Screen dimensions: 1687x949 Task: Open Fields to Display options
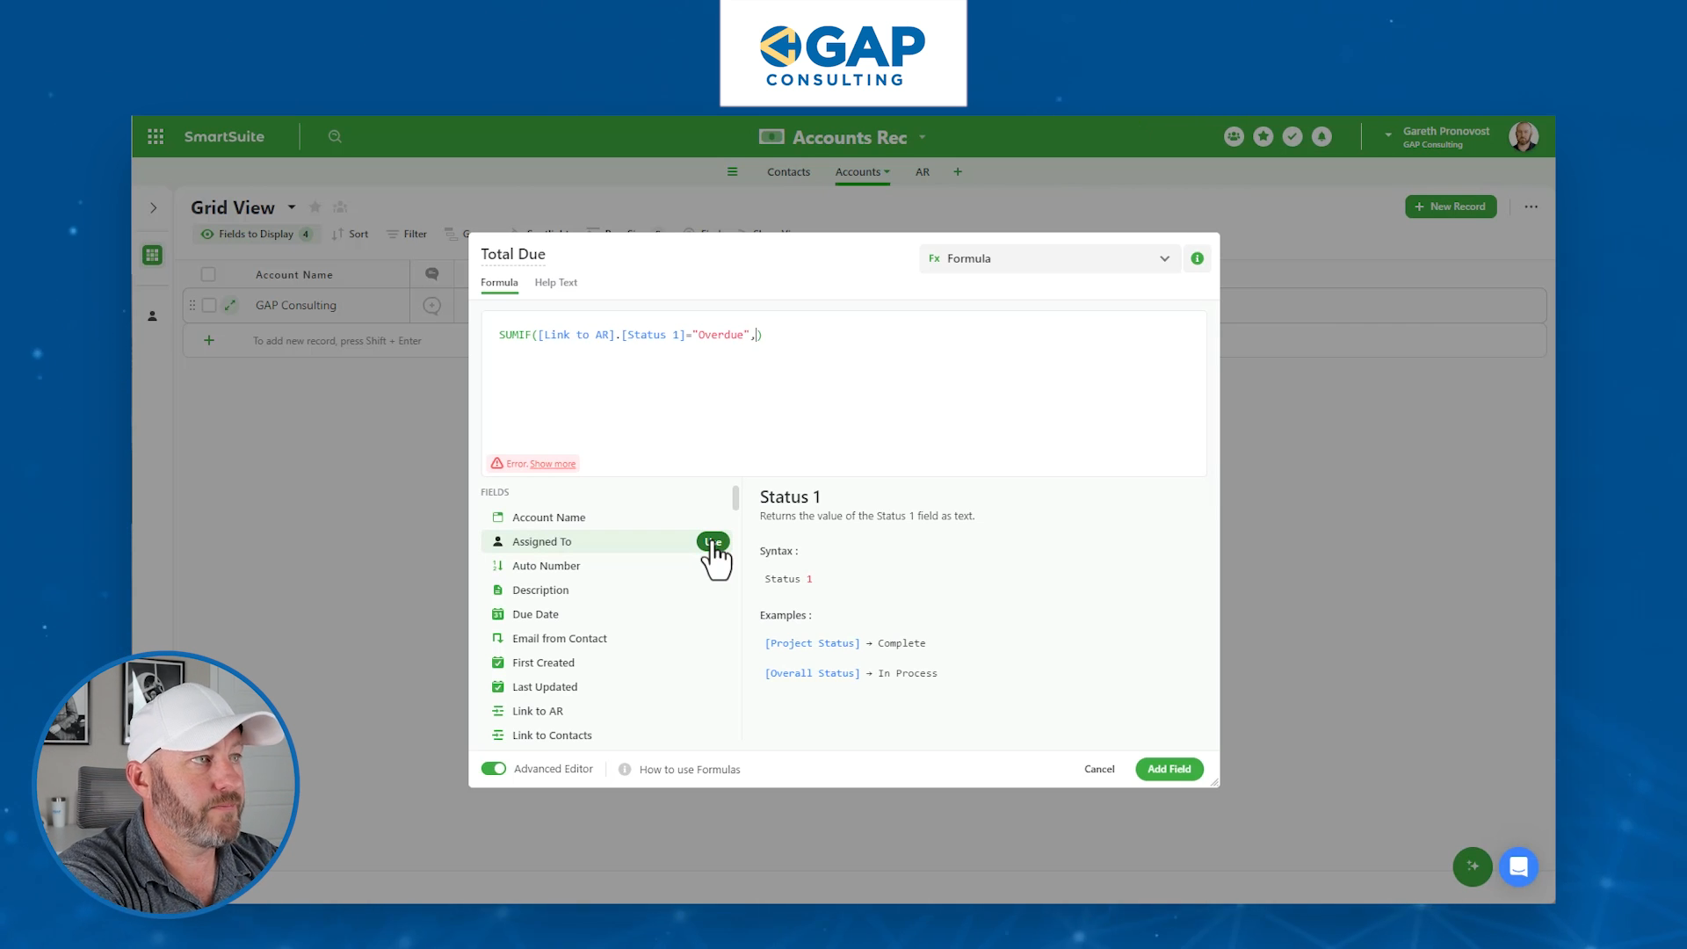pyautogui.click(x=255, y=234)
